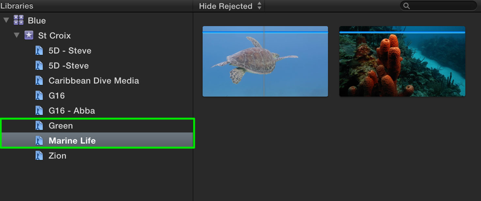481x201 pixels.
Task: Collapse the Blue library disclosure triangle
Action: click(6, 21)
